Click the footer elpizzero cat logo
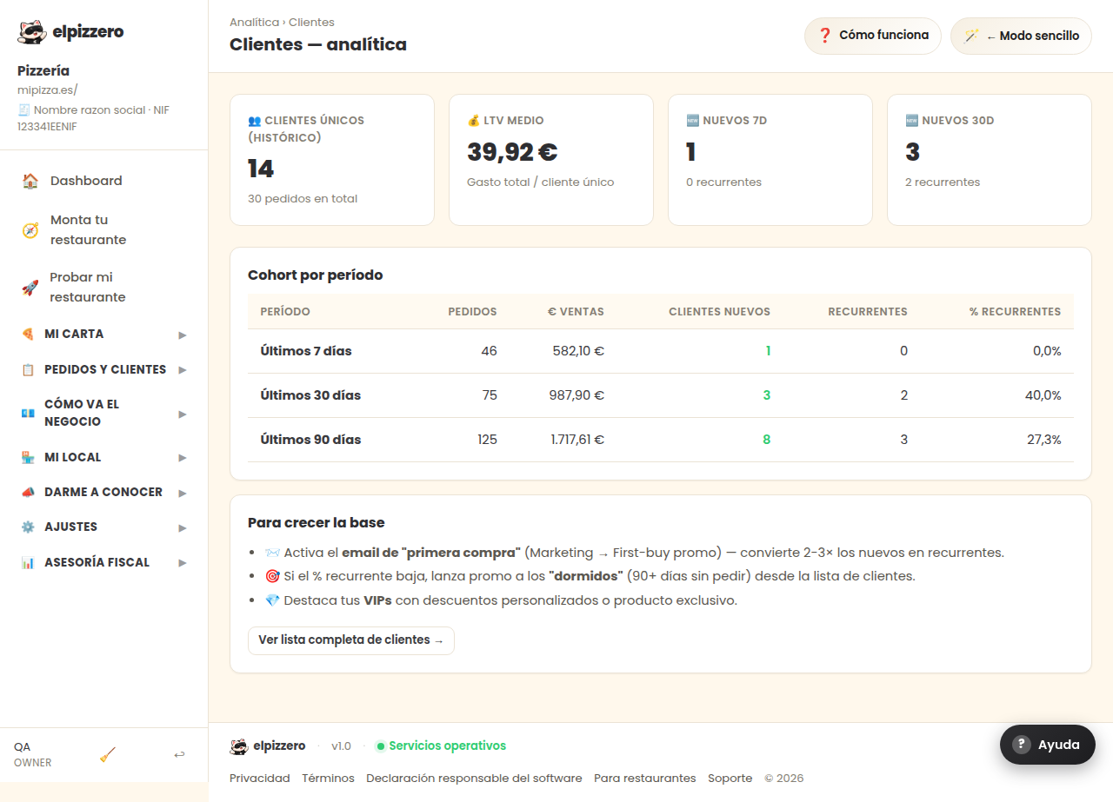 pos(239,746)
